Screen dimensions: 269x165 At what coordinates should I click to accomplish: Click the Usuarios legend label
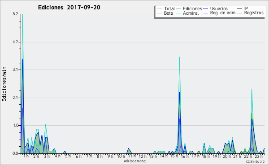pos(219,8)
